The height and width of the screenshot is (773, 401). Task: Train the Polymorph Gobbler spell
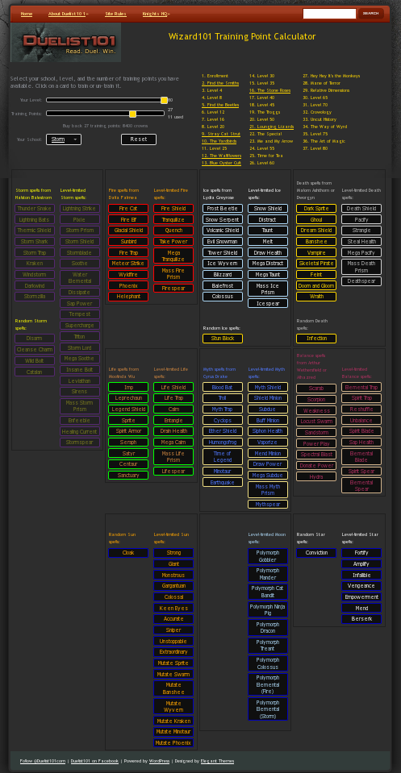tap(268, 557)
